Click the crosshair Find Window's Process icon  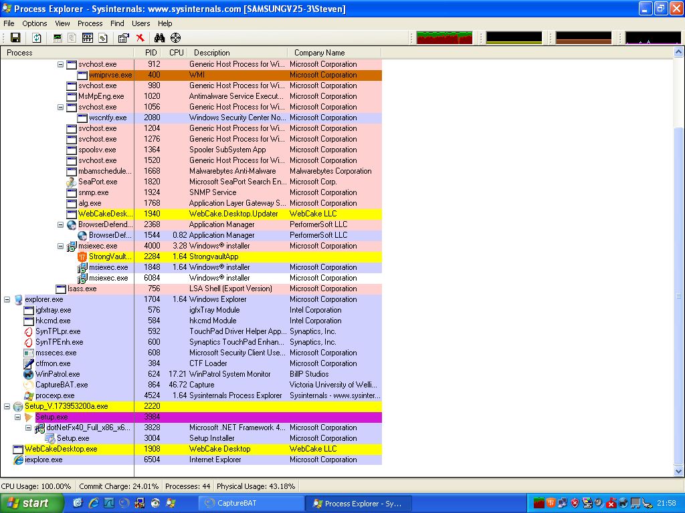tap(176, 38)
